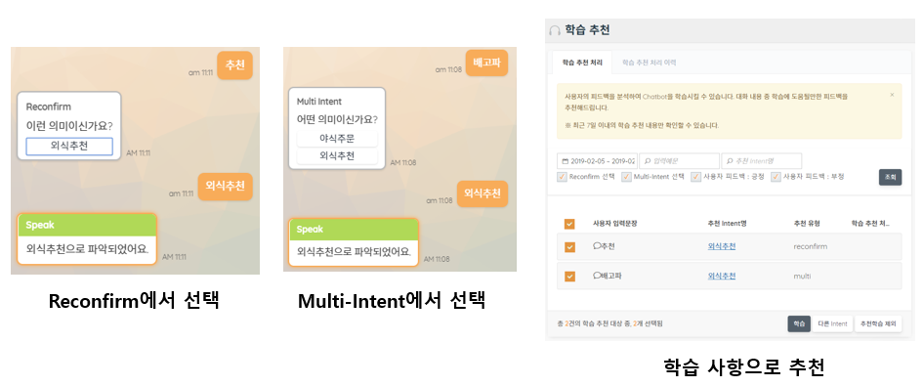Choose 외식추천 in the Multi Intent card
This screenshot has width=923, height=386.
click(x=337, y=156)
